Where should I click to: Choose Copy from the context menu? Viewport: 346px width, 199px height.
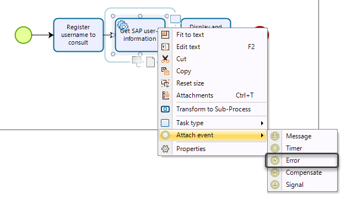[213, 71]
